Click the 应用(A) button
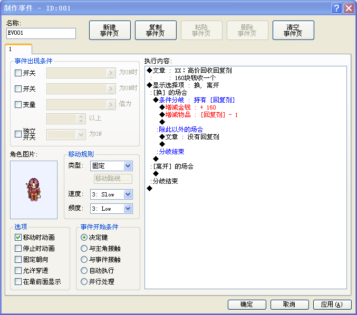Image resolution: width=357 pixels, height=315 pixels. 332,304
